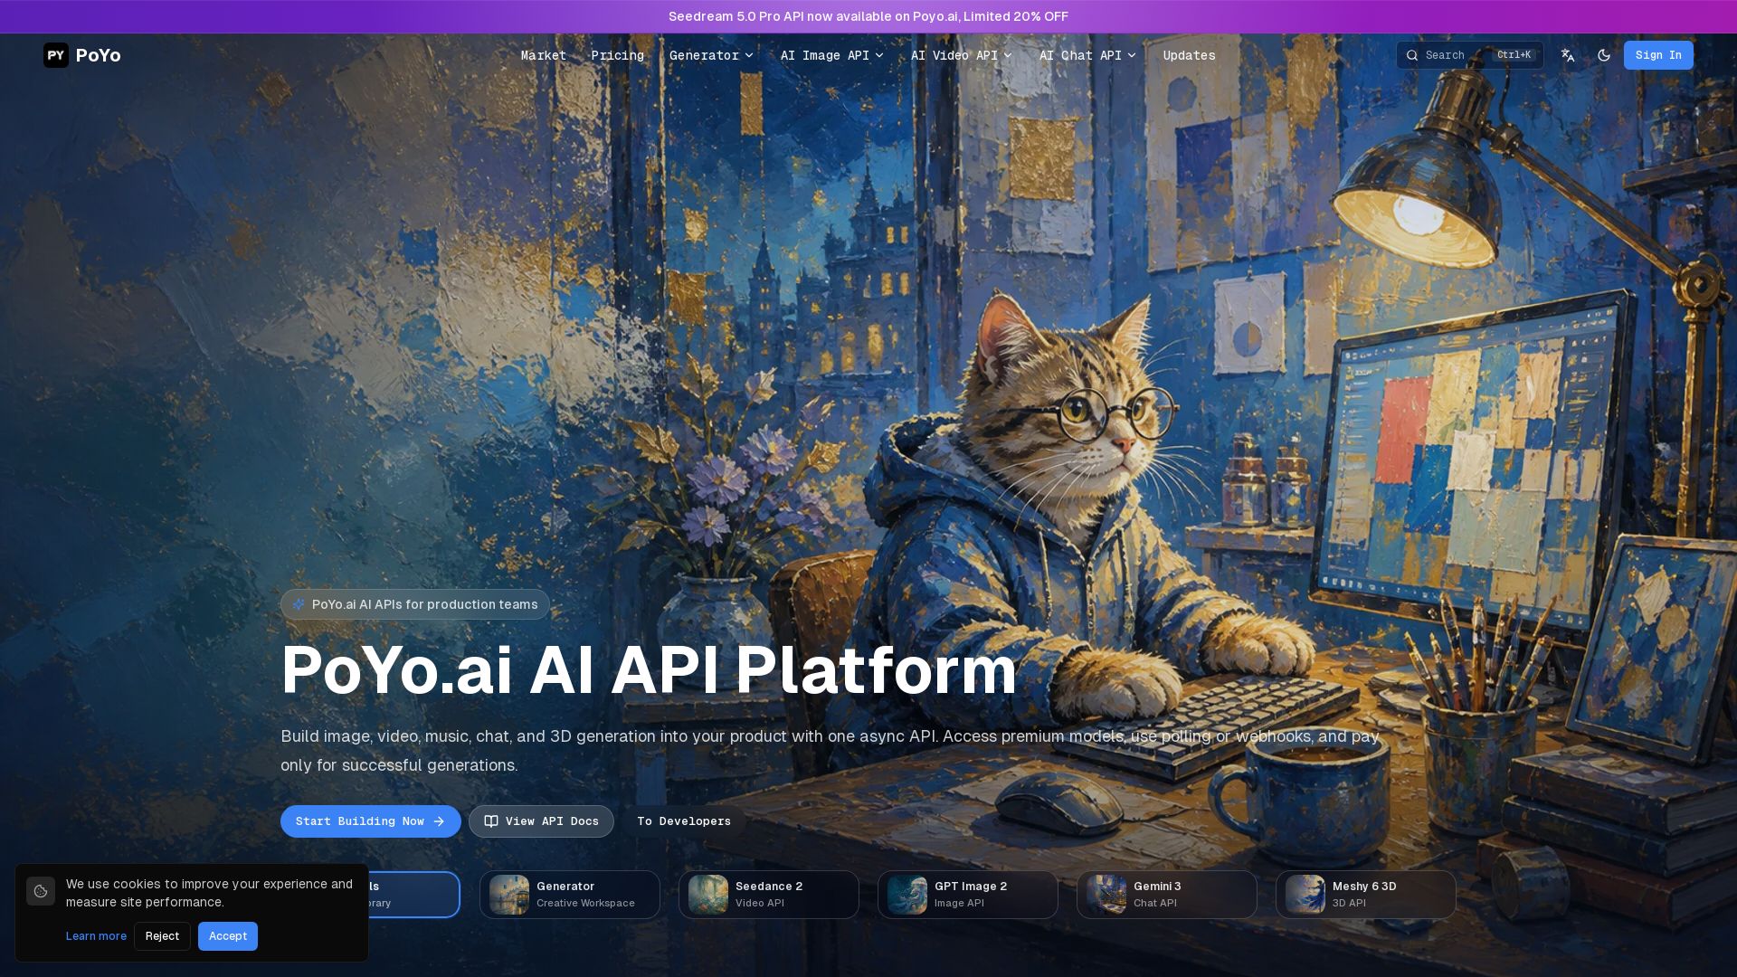Click the Ctrl+K shortcut badge
Screen dimensions: 1737x977
1514,55
